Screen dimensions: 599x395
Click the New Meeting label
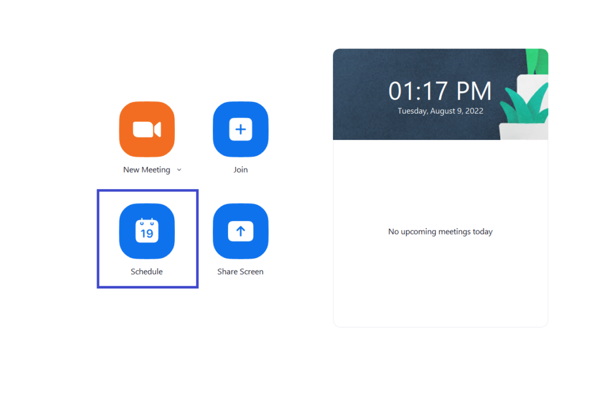(147, 170)
